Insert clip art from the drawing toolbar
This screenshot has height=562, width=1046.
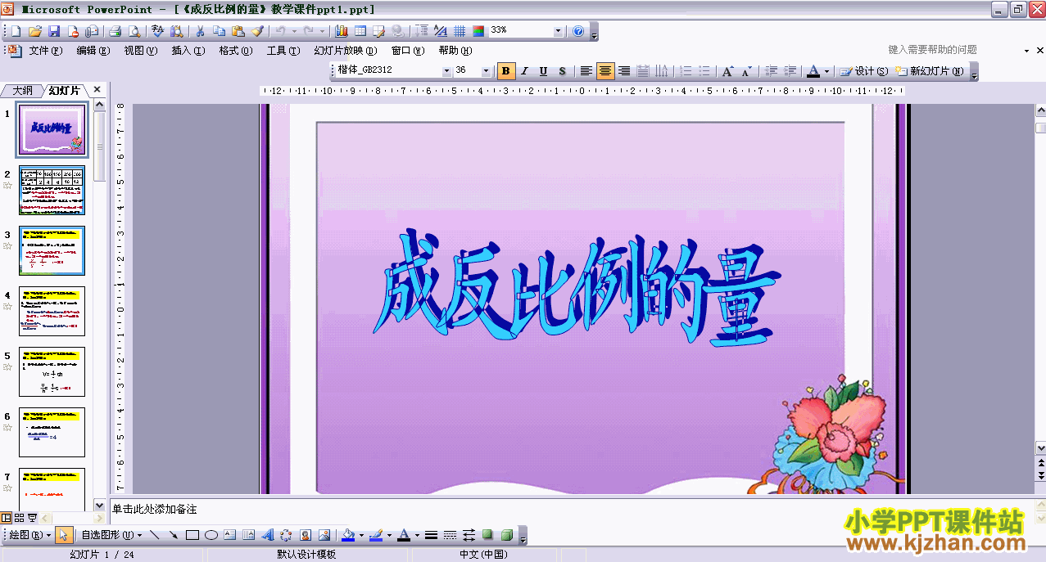click(306, 535)
